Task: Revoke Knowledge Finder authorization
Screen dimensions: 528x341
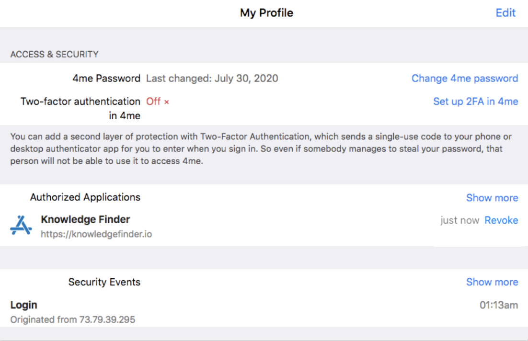Action: 502,220
